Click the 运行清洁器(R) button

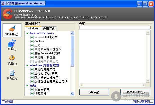135,92
